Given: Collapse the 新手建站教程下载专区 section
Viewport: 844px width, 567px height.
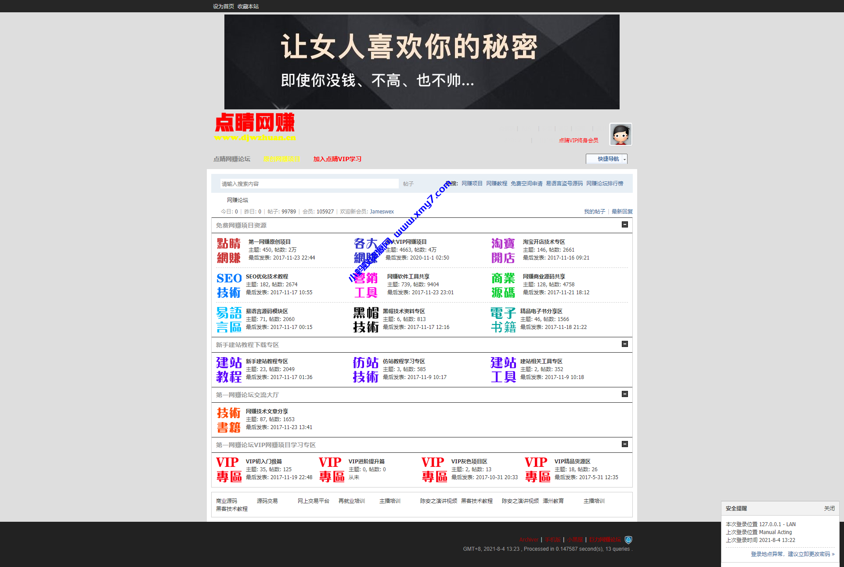Looking at the screenshot, I should (625, 344).
